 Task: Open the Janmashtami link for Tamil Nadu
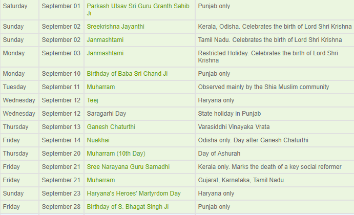coord(105,40)
